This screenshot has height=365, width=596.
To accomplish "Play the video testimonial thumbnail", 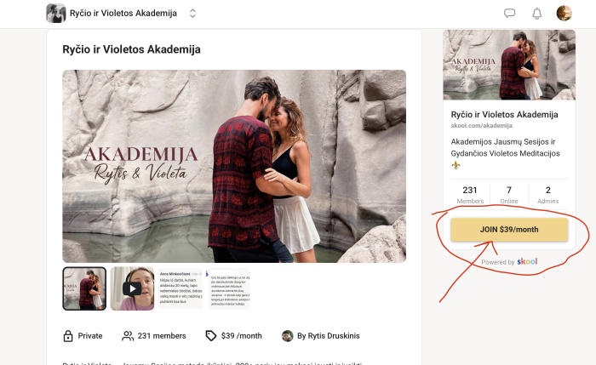I will (x=132, y=288).
